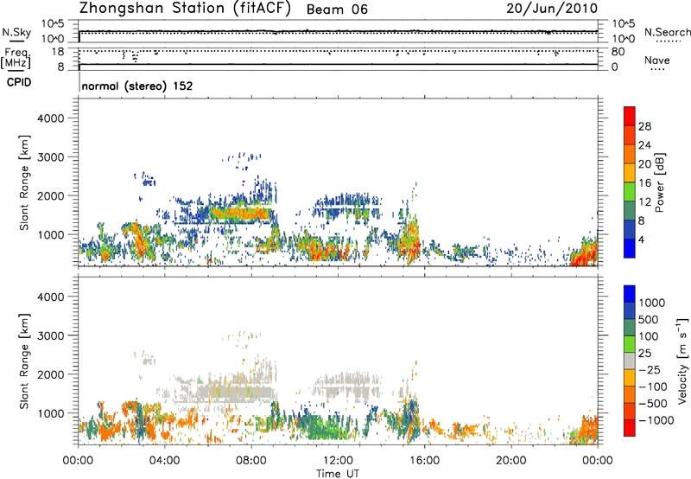The image size is (691, 479).
Task: Click the "1000" tick on the velocity panel
Action: pyautogui.click(x=50, y=413)
